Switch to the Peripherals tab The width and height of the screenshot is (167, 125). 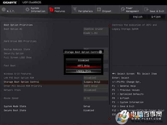click(x=85, y=11)
